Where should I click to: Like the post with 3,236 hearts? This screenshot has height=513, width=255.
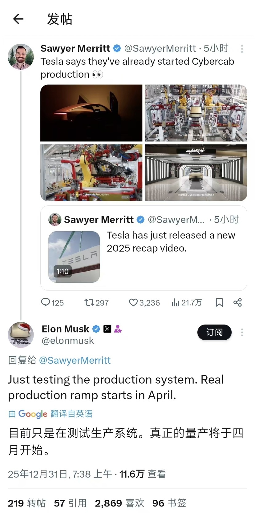coord(133,302)
